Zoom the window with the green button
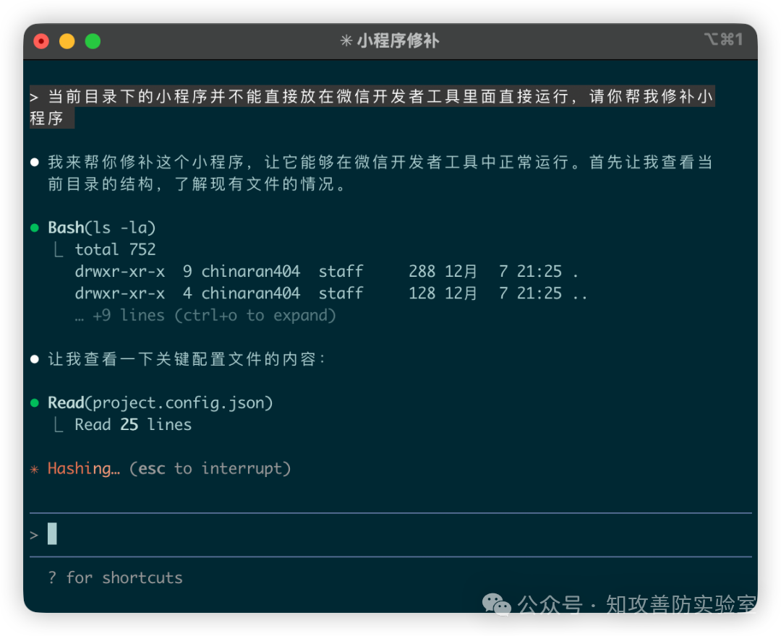 point(93,41)
